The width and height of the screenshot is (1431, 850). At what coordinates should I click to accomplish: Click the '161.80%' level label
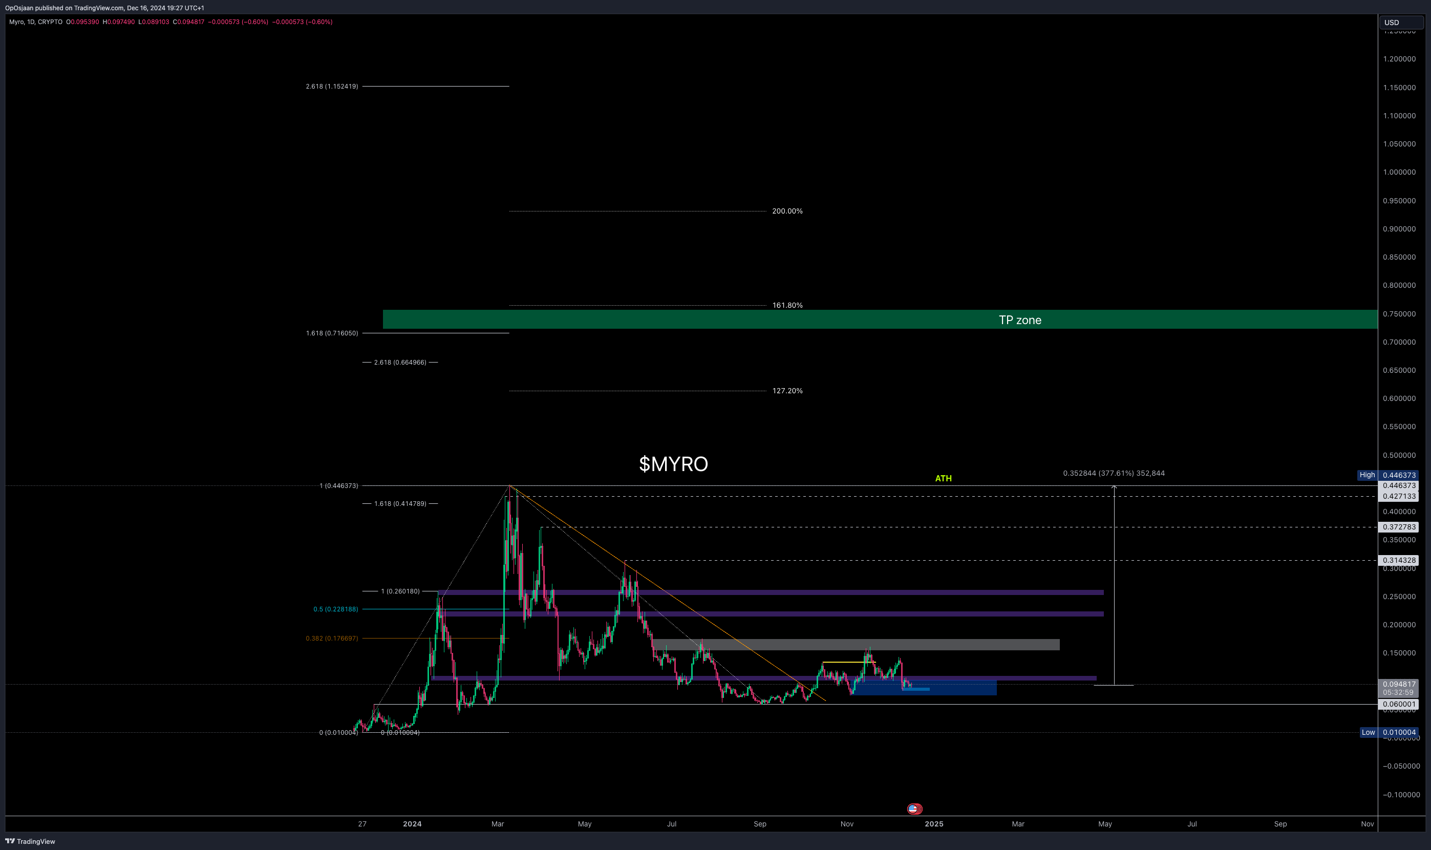click(787, 305)
